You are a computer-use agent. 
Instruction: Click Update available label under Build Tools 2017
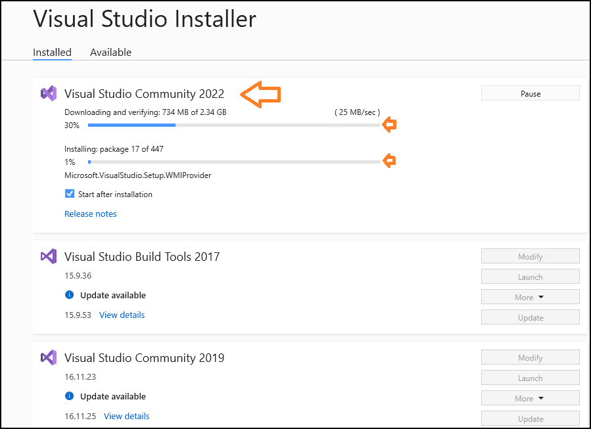click(113, 295)
